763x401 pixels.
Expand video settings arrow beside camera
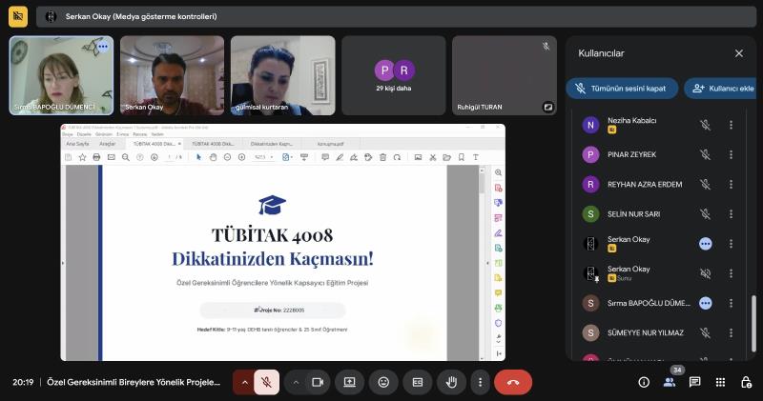coord(296,382)
